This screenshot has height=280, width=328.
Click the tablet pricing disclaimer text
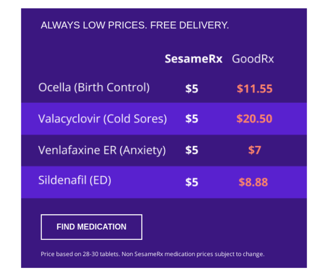tap(153, 254)
